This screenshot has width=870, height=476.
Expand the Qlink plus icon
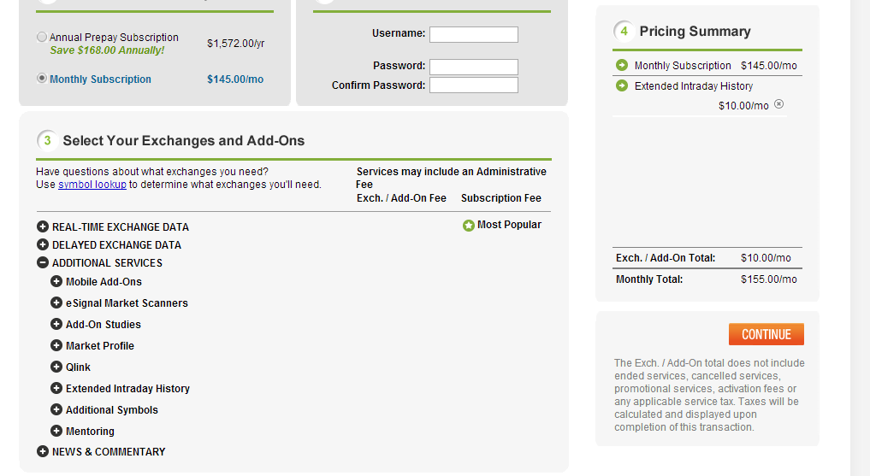pyautogui.click(x=56, y=367)
